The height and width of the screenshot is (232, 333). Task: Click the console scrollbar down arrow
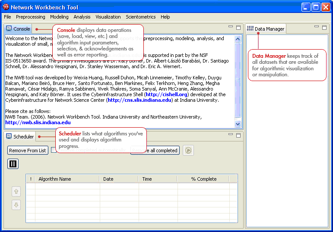[238, 124]
